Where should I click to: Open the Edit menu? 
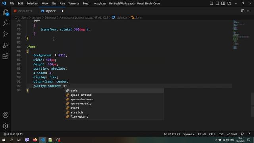[20, 4]
